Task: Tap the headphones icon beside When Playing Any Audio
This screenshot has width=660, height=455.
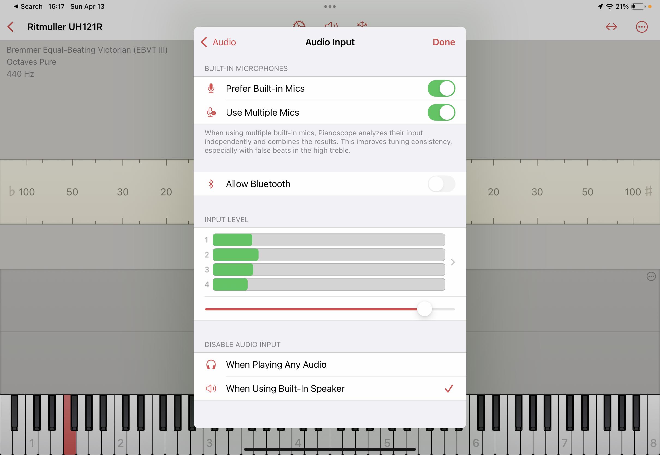Action: [211, 365]
